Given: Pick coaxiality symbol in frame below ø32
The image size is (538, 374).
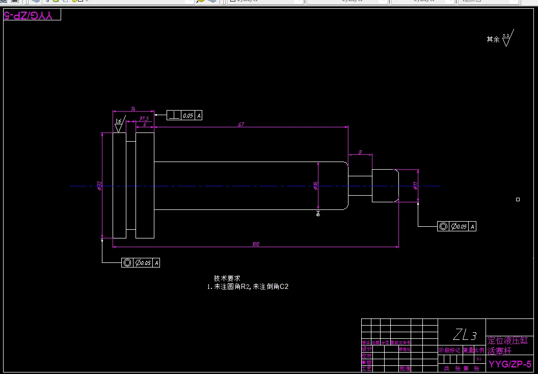Looking at the screenshot, I should (127, 263).
